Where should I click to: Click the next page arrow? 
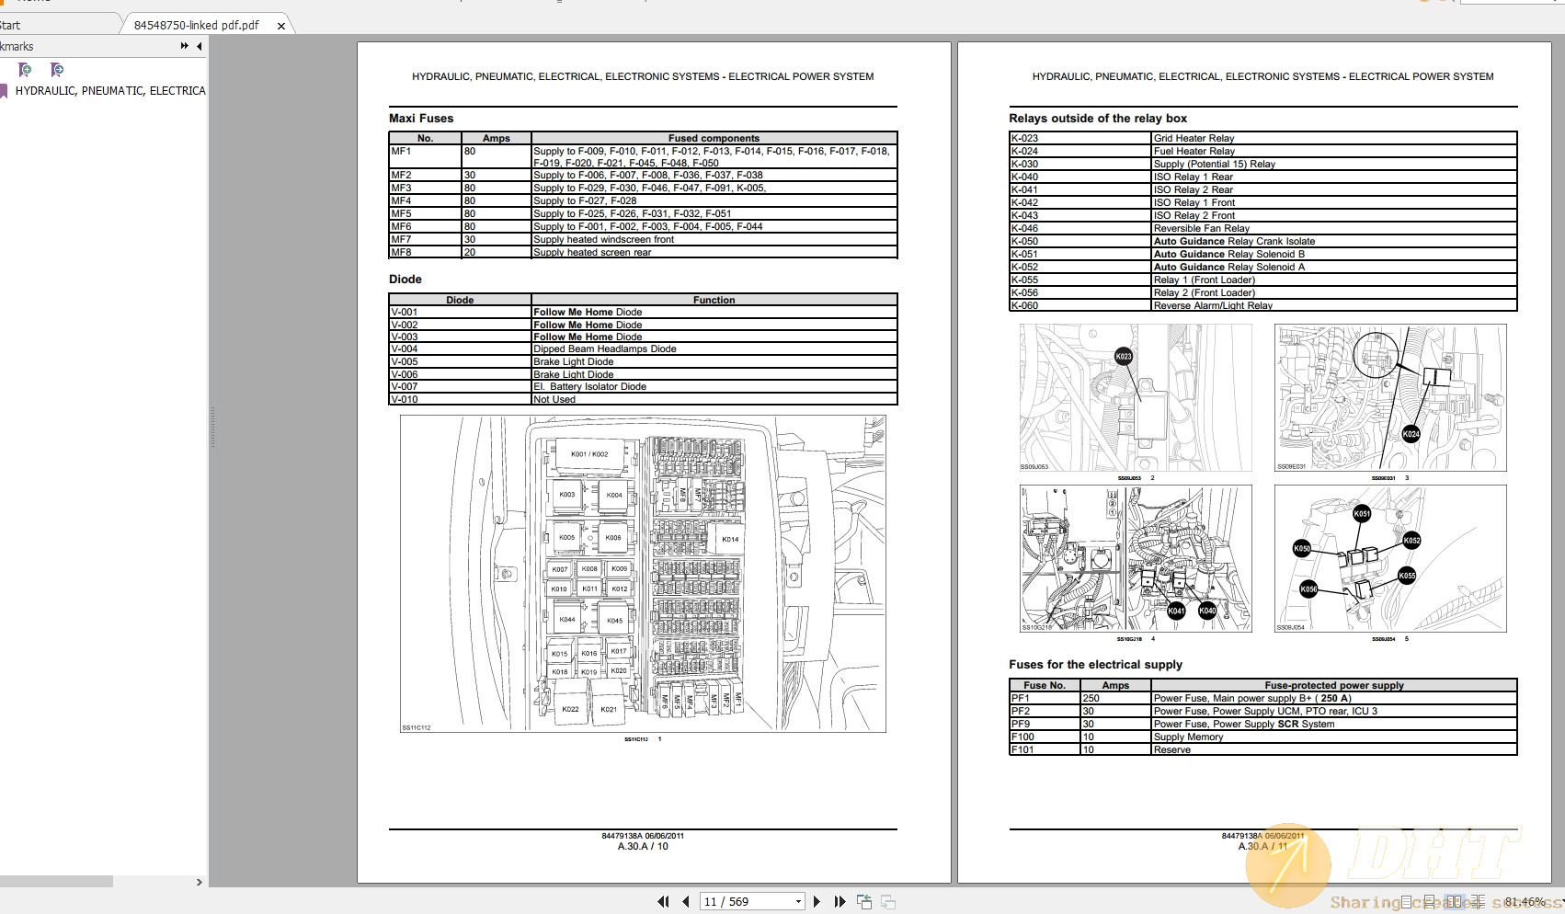pyautogui.click(x=817, y=901)
